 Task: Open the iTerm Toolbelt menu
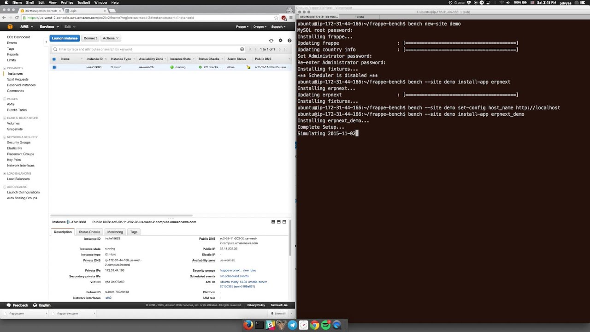[84, 3]
